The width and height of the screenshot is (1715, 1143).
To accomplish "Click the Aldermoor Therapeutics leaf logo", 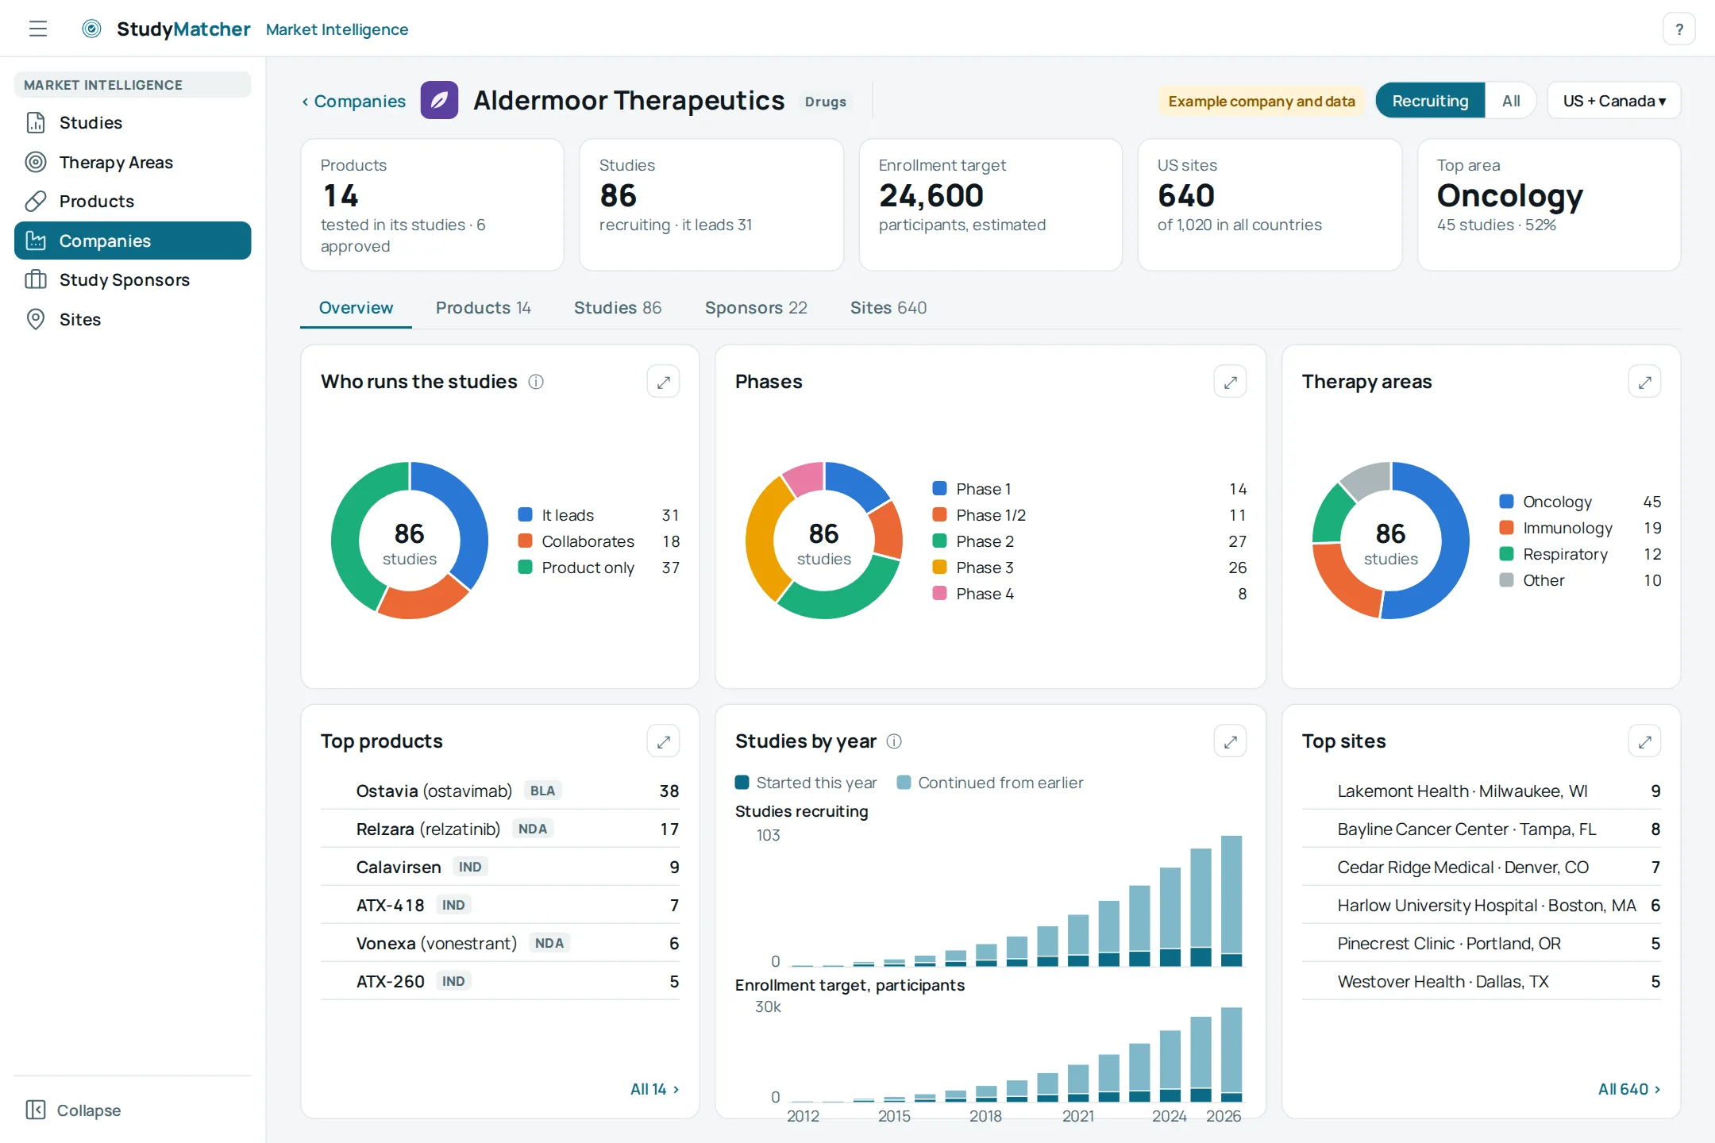I will (x=439, y=101).
